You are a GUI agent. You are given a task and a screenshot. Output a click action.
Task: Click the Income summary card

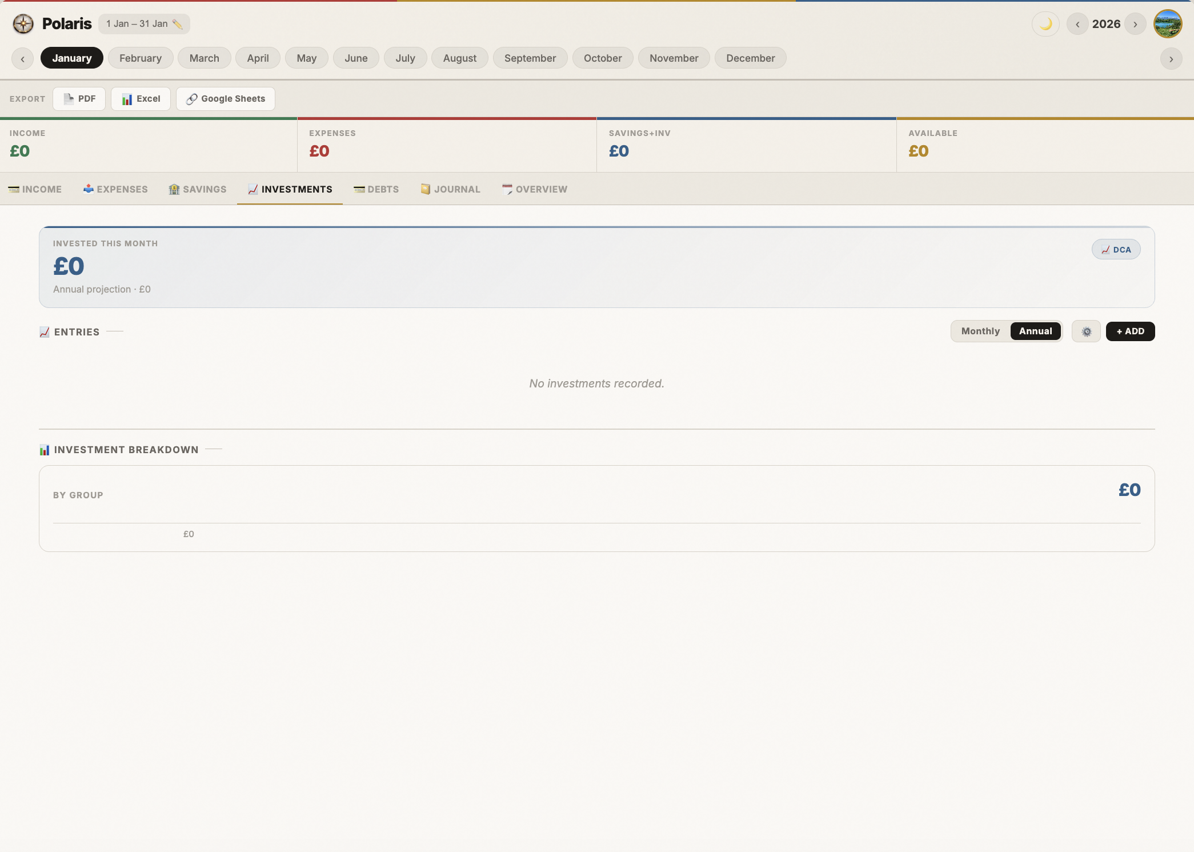point(149,145)
